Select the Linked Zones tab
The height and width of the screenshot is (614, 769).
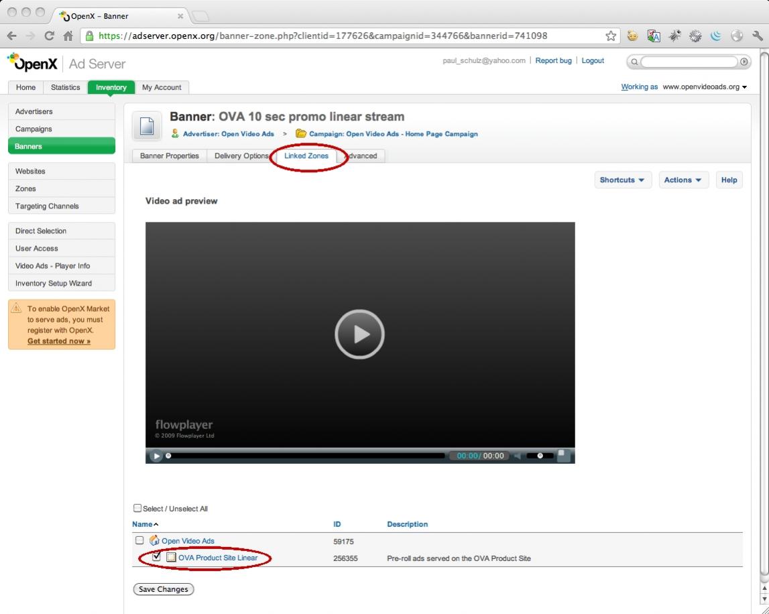point(306,156)
